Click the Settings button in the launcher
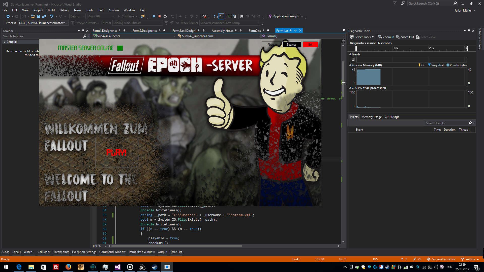The height and width of the screenshot is (272, 484). pyautogui.click(x=291, y=45)
